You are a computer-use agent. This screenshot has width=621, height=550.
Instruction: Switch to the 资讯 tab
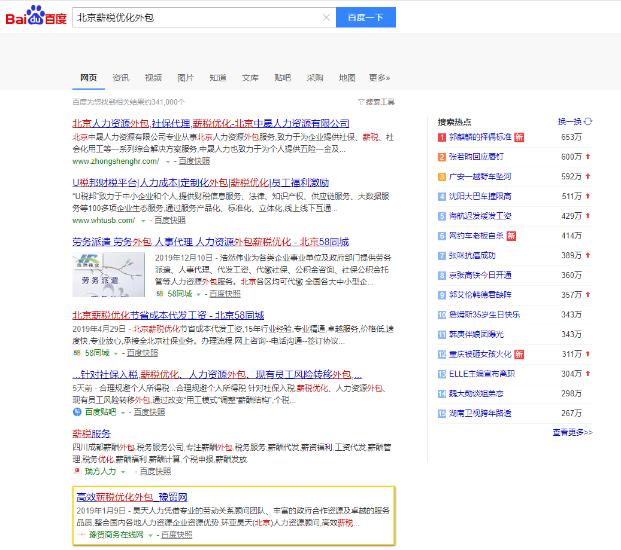[121, 78]
